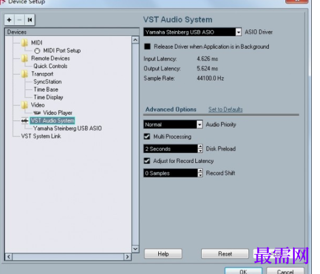The image size is (320, 274).
Task: Select Video tree item
Action: 38,105
